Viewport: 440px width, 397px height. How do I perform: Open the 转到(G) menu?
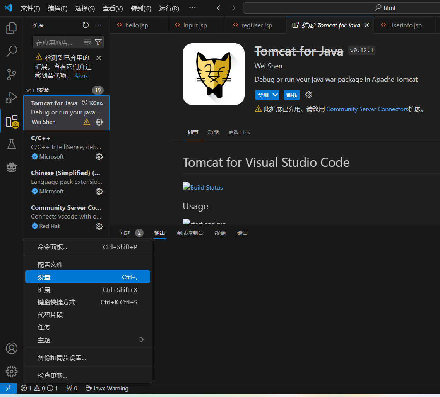pyautogui.click(x=141, y=8)
